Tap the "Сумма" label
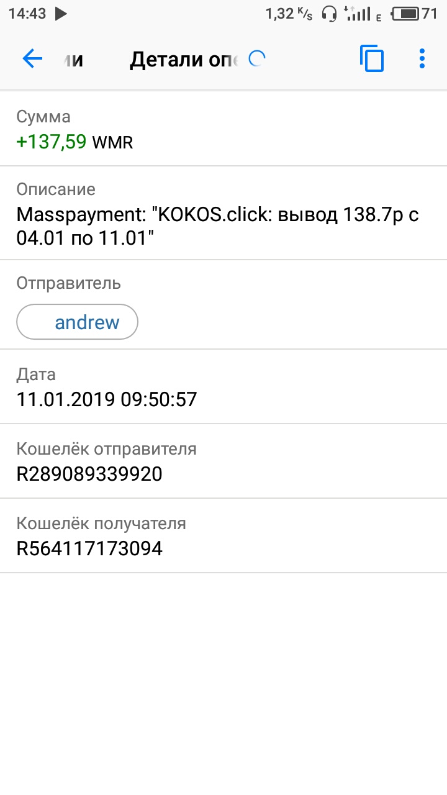Screen dimensions: 447x795 (43, 117)
